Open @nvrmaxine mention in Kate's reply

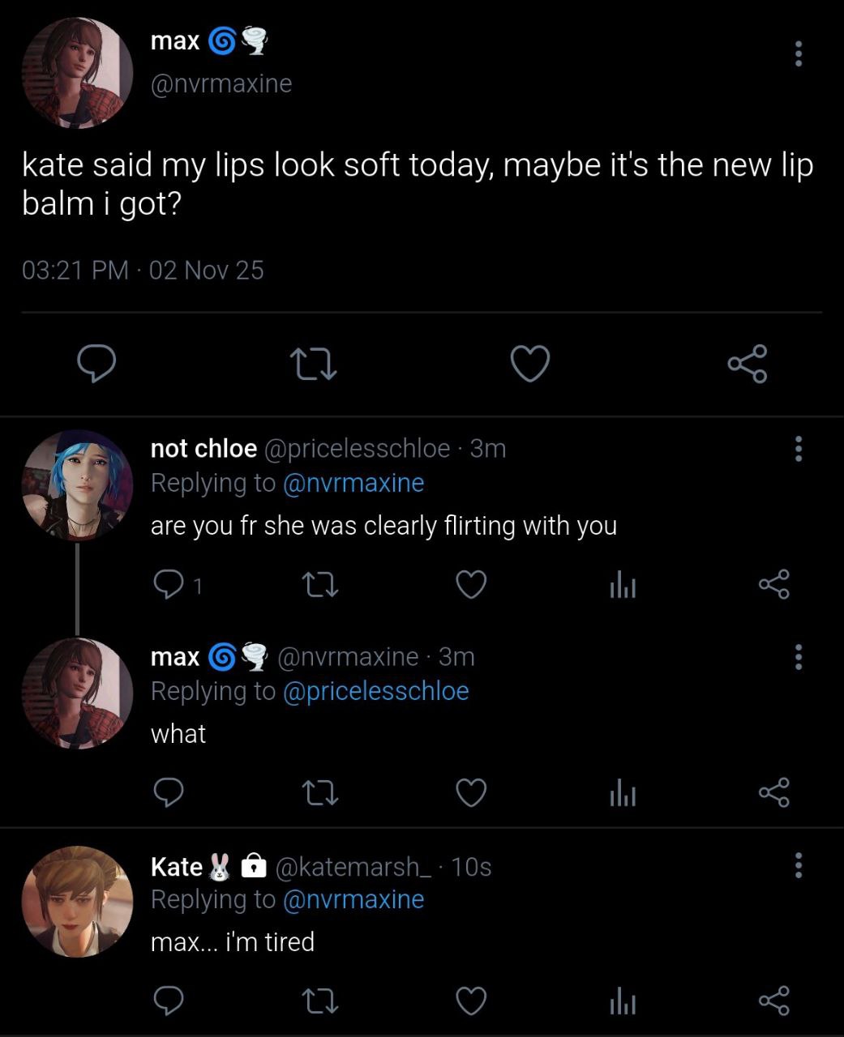[353, 899]
